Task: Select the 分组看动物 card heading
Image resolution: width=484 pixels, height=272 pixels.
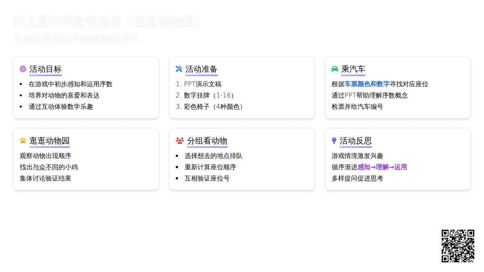Action: point(207,141)
